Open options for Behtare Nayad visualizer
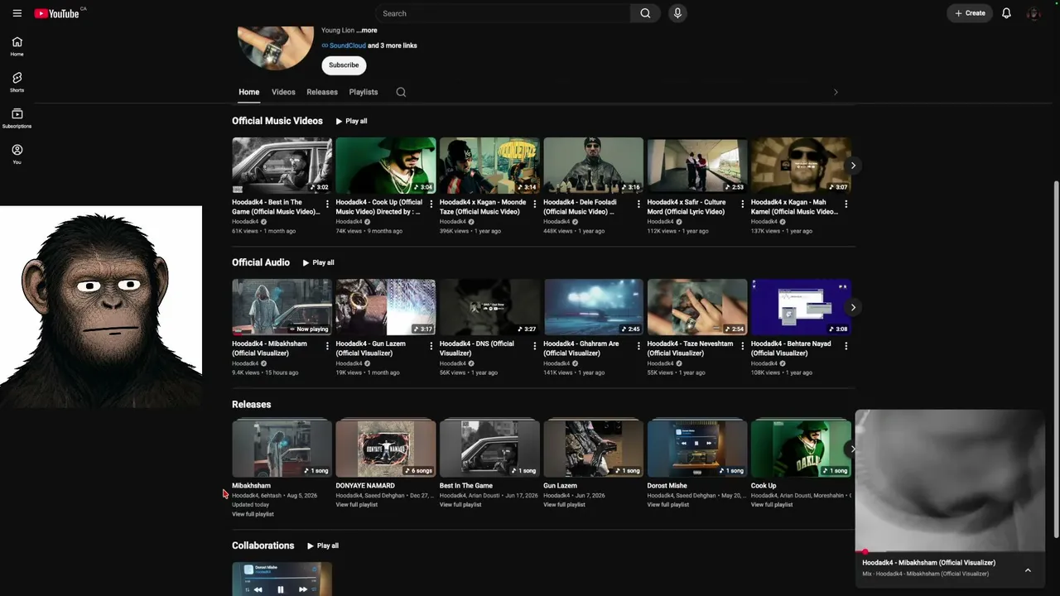 [846, 346]
